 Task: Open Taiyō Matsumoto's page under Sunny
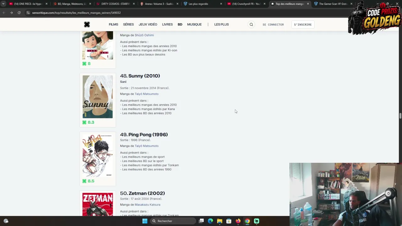coord(147,94)
